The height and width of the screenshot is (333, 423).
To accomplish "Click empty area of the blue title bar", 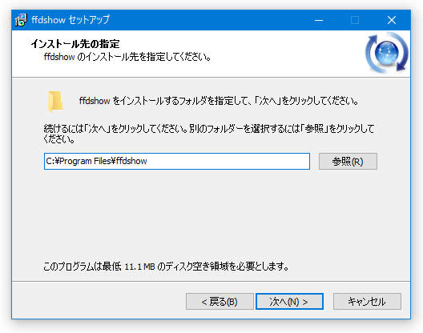I will pos(211,20).
